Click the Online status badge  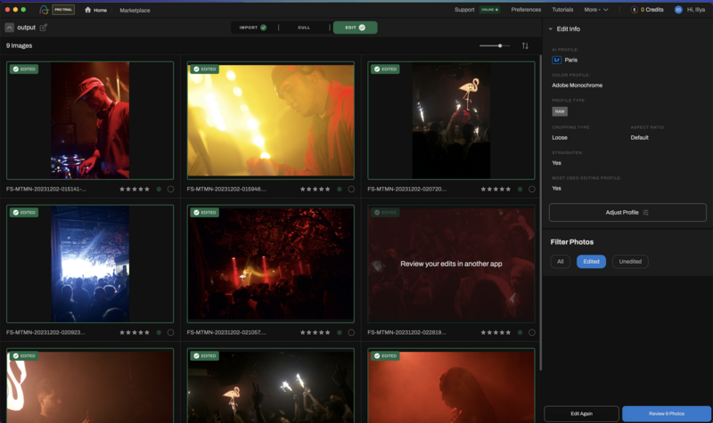489,10
